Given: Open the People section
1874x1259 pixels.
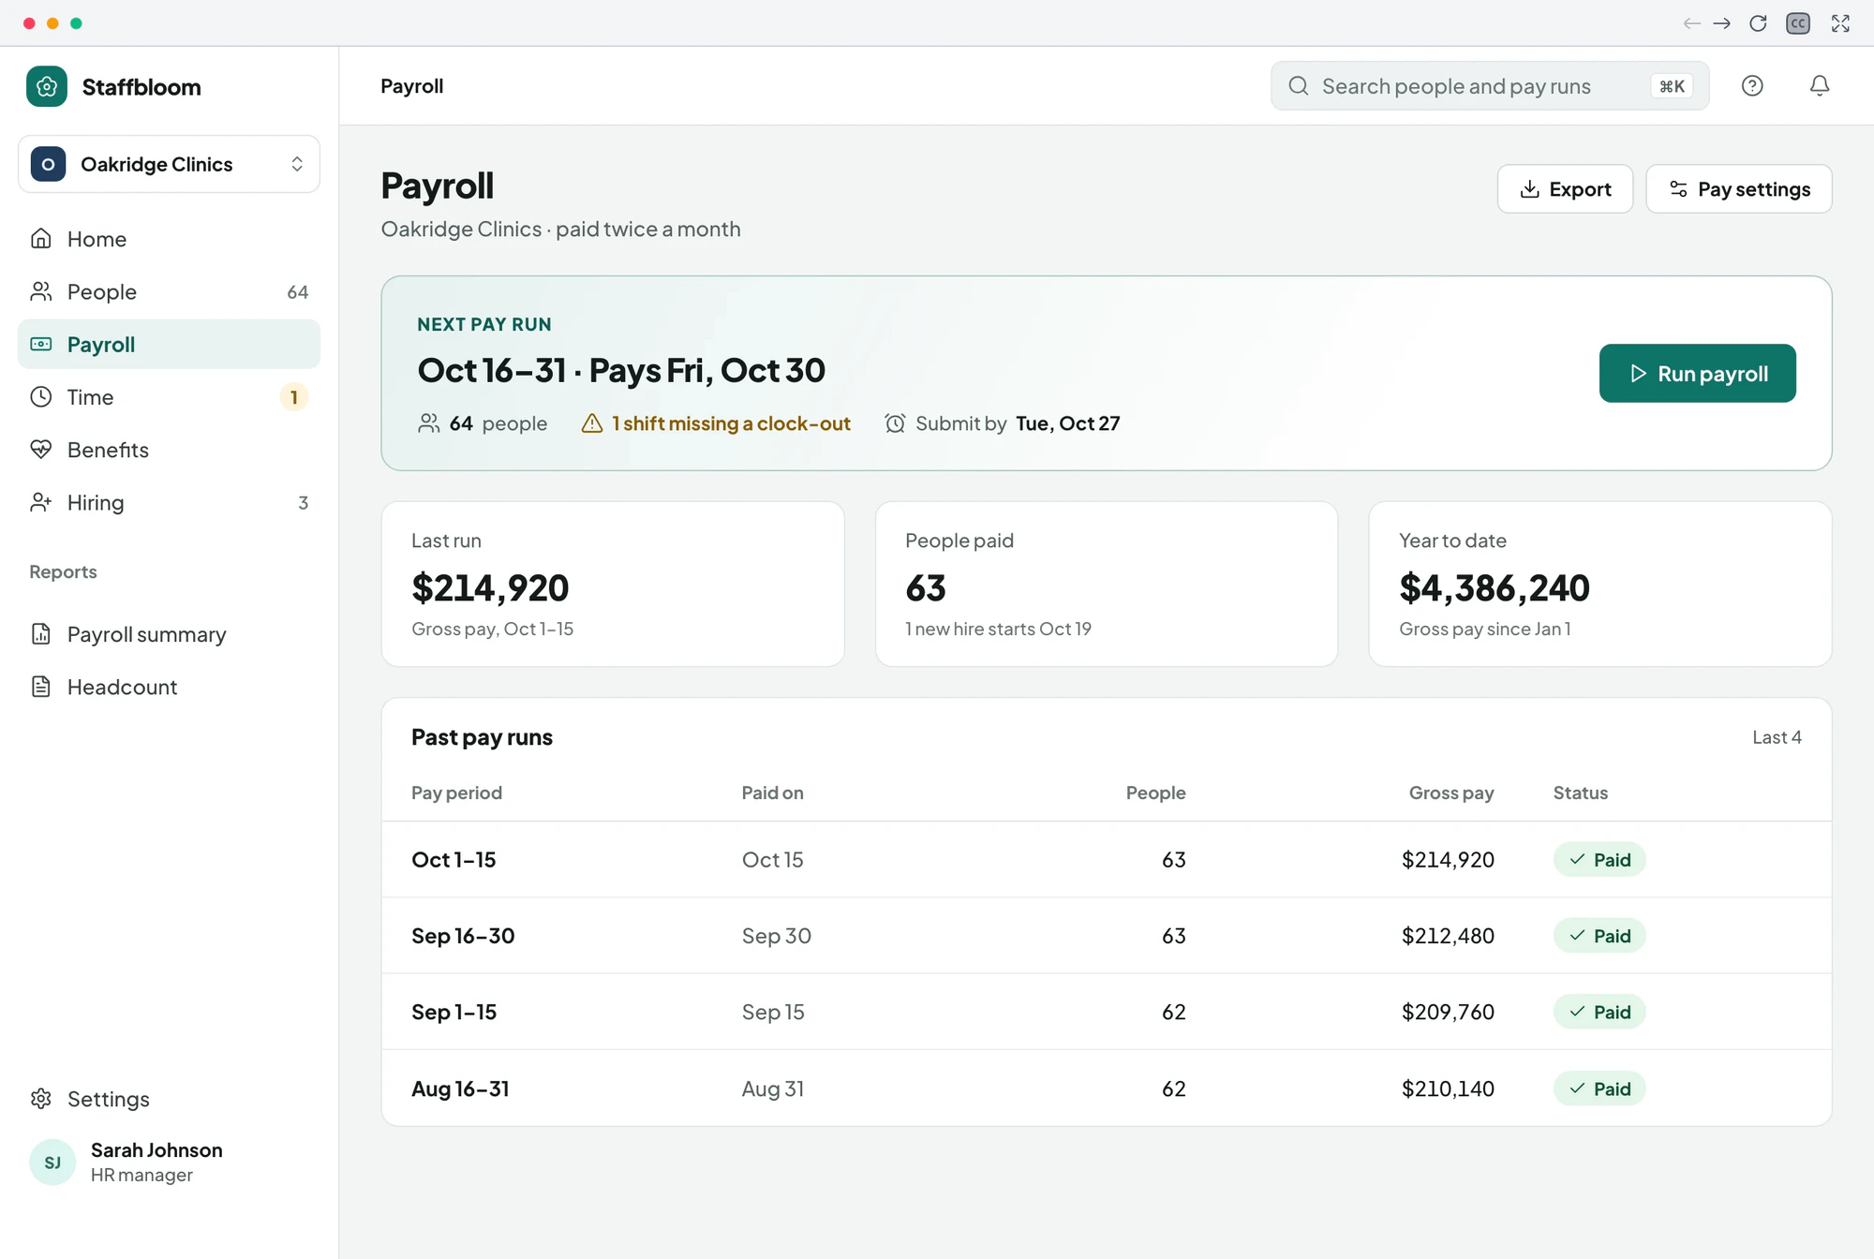Looking at the screenshot, I should (x=169, y=291).
